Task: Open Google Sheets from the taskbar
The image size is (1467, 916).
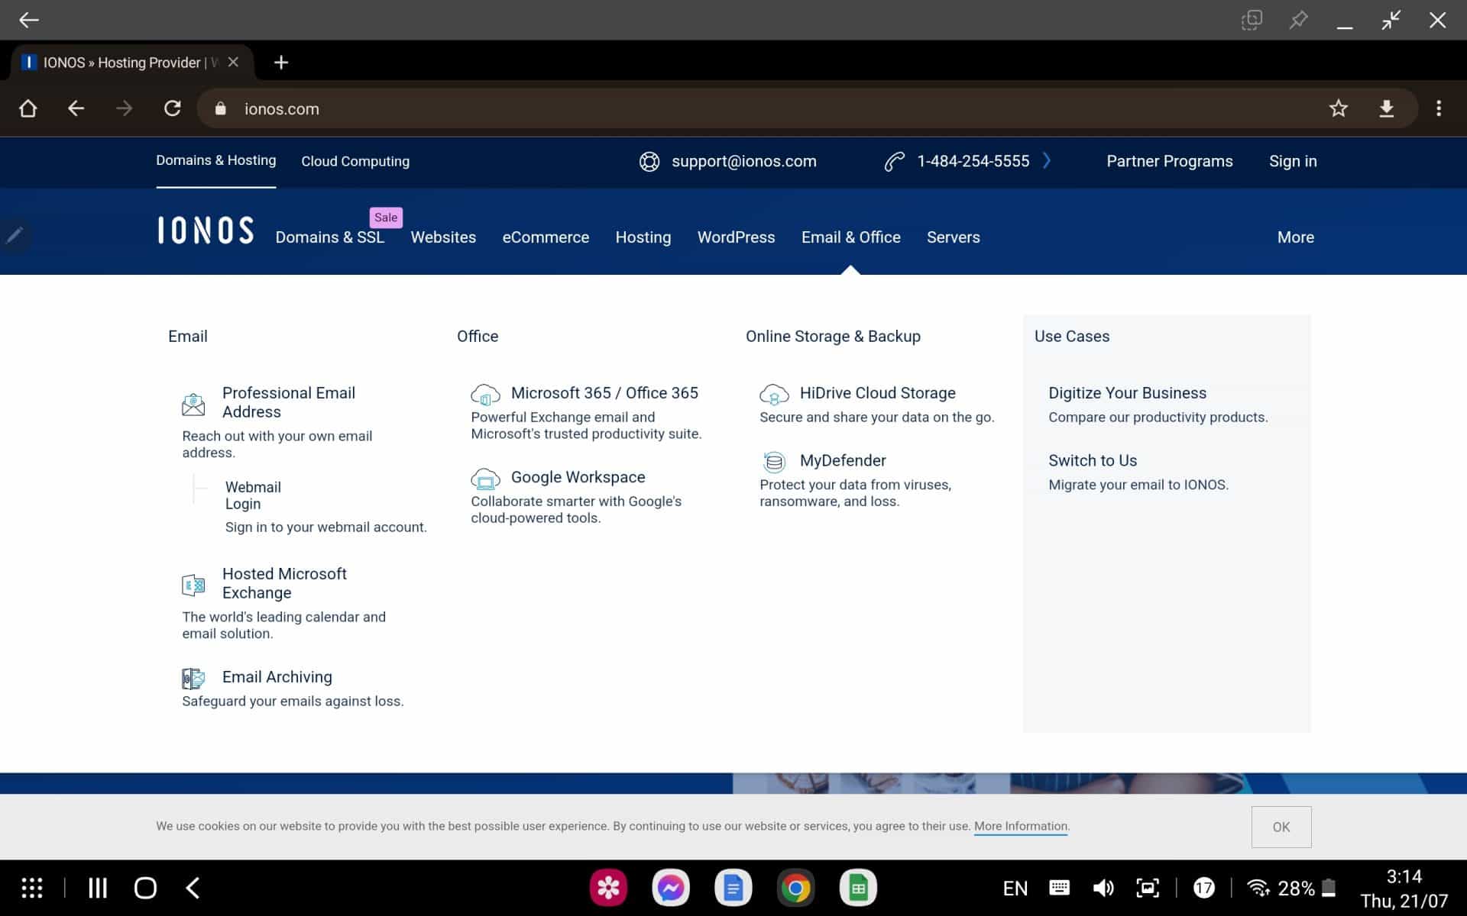Action: point(858,887)
